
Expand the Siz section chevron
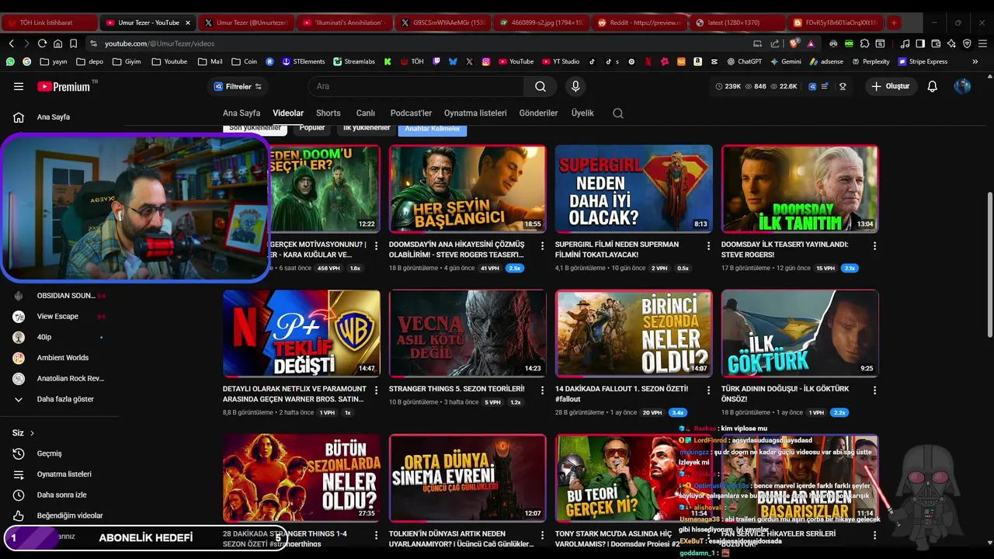tap(32, 433)
